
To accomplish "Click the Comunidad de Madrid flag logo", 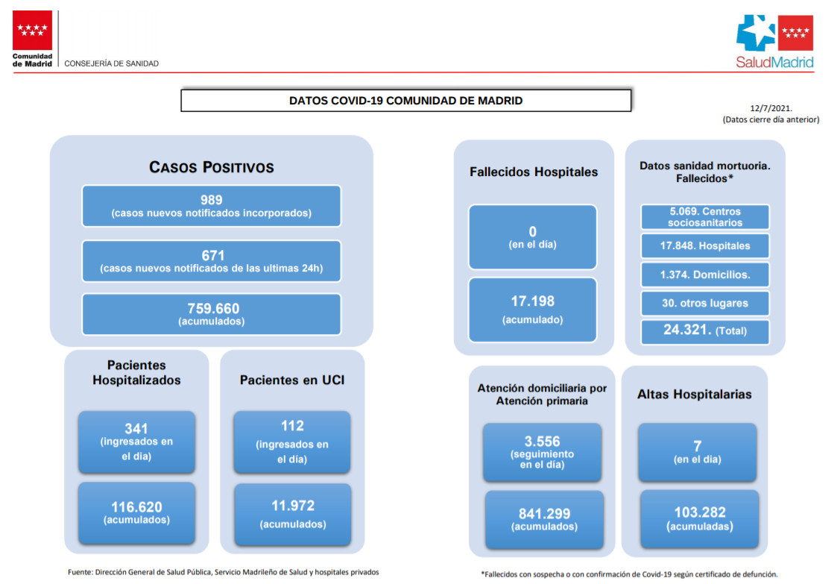I will click(x=32, y=31).
